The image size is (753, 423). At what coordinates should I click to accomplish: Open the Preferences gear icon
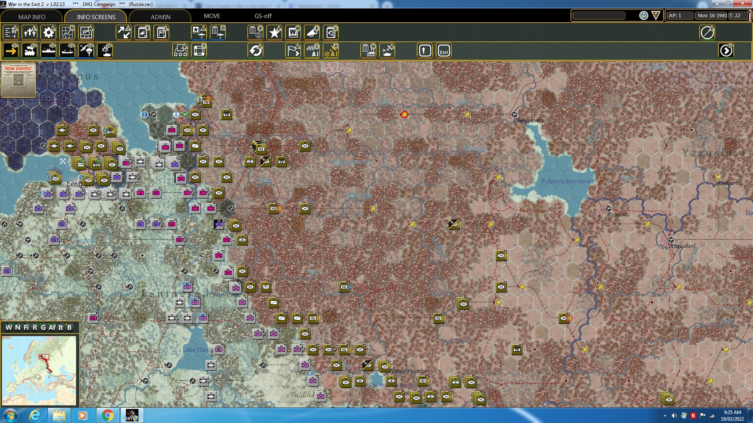48,33
